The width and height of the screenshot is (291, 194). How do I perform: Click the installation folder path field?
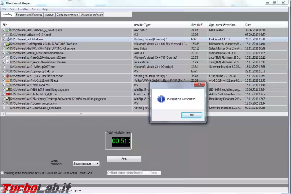point(125,173)
